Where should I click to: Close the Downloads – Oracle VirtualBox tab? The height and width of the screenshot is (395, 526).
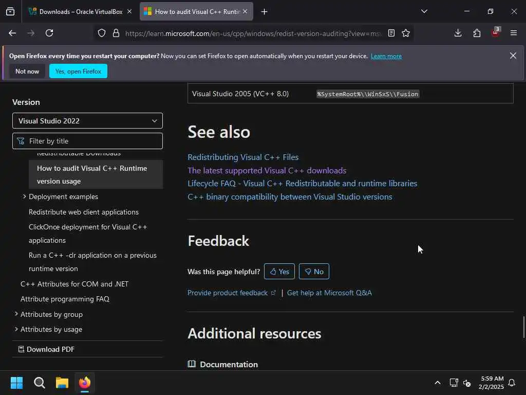click(129, 11)
